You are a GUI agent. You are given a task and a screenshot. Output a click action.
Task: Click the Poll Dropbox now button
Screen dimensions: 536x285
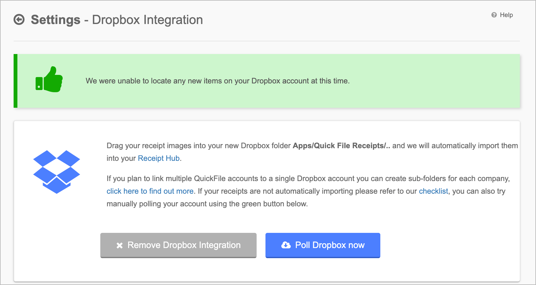click(x=323, y=245)
